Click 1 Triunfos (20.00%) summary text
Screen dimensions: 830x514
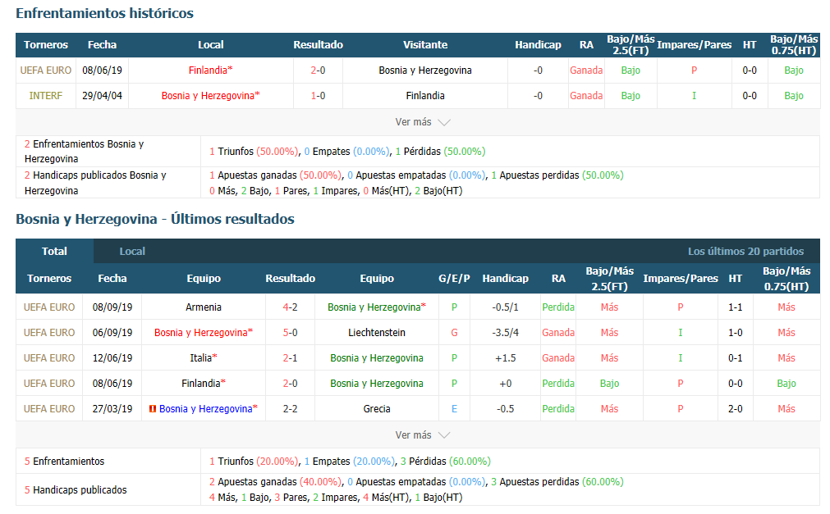(x=254, y=462)
